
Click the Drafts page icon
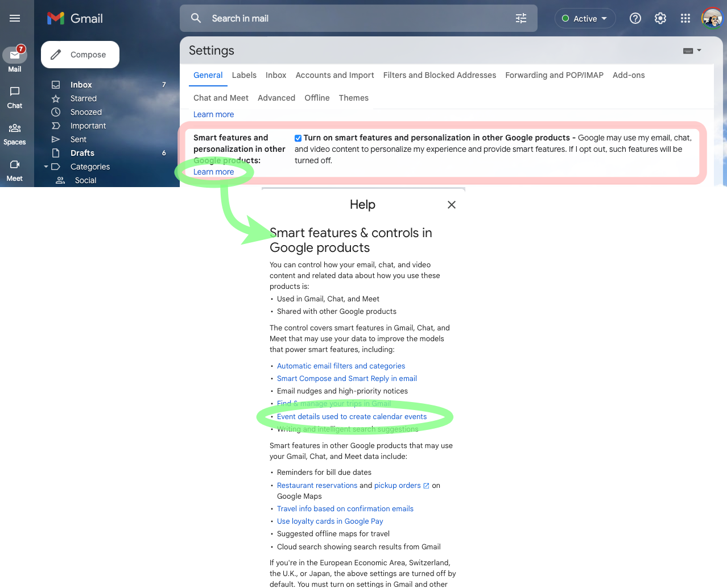click(x=56, y=153)
